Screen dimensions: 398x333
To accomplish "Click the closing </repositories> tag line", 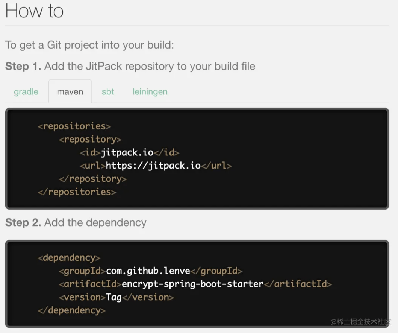I will [x=77, y=192].
